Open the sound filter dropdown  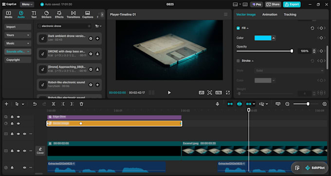tap(98, 26)
